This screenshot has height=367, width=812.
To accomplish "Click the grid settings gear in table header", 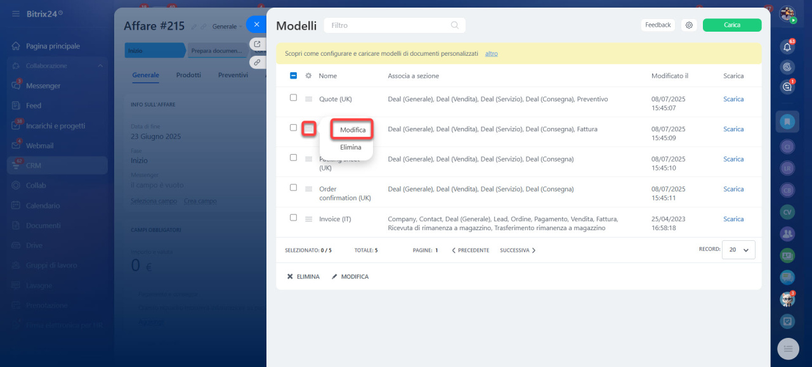I will coord(308,76).
